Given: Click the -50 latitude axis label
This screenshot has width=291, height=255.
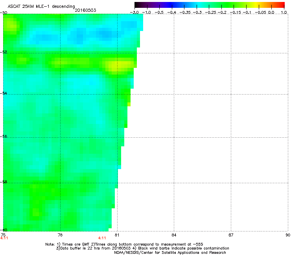Looking at the screenshot, I should (4, 13).
